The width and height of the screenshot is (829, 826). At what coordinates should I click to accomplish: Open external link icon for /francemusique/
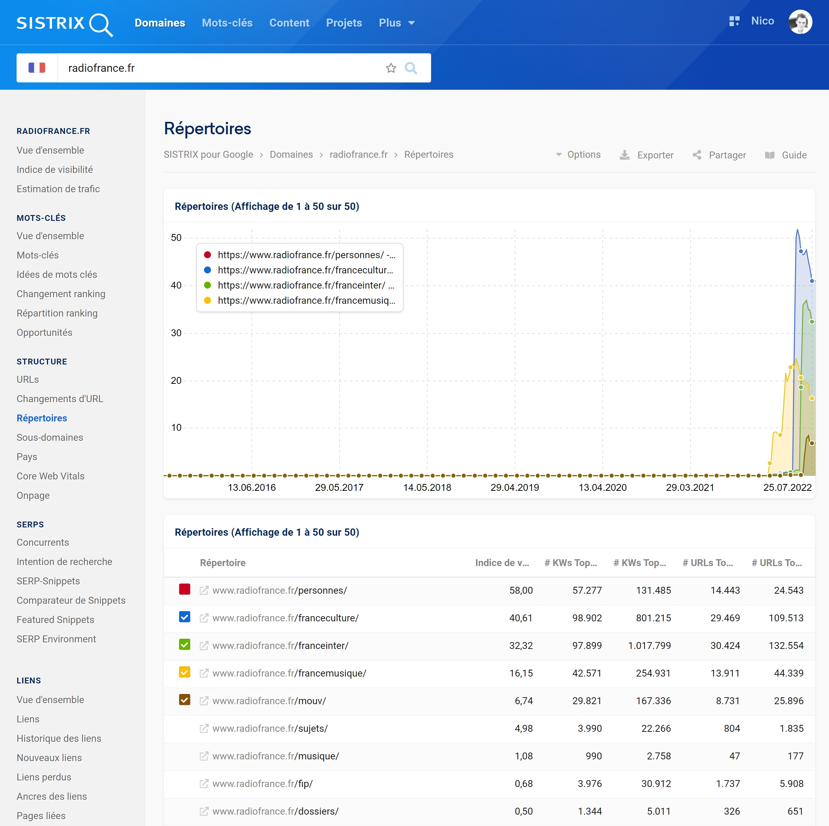[204, 673]
